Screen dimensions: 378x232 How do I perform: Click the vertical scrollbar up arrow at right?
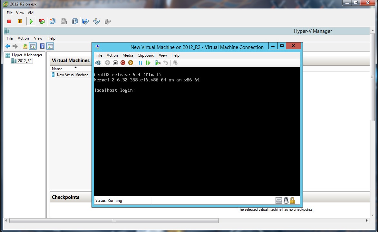[x=373, y=30]
